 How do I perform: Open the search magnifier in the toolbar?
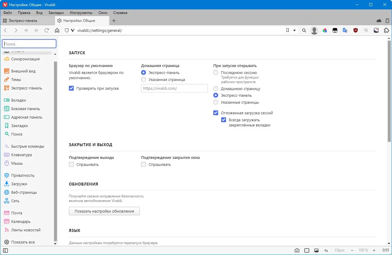tap(304, 30)
